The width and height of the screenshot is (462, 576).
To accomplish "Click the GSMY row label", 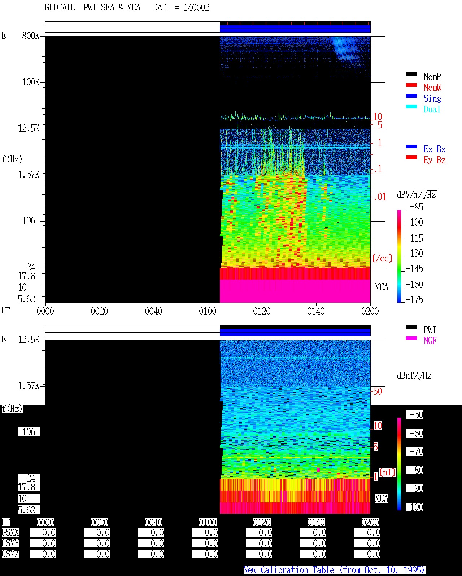I will click(10, 543).
